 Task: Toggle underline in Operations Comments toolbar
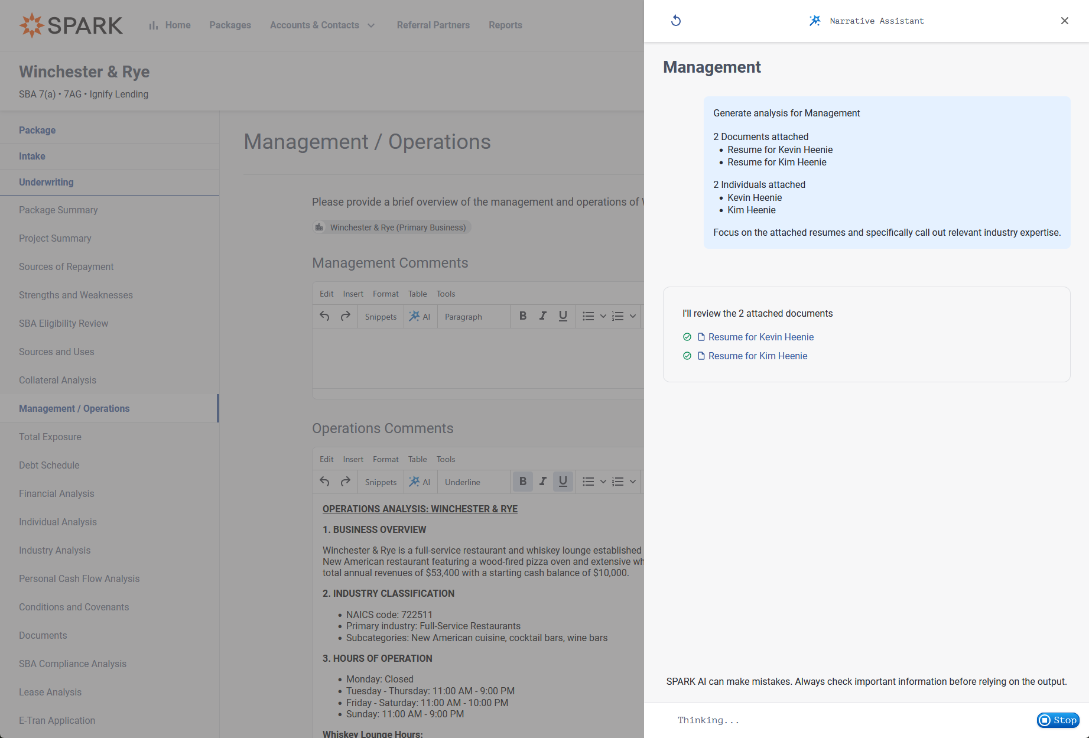coord(563,482)
